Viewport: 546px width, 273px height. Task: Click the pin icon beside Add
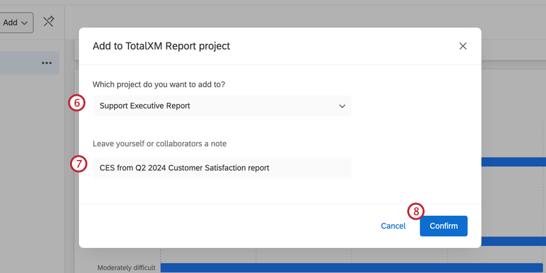click(48, 22)
